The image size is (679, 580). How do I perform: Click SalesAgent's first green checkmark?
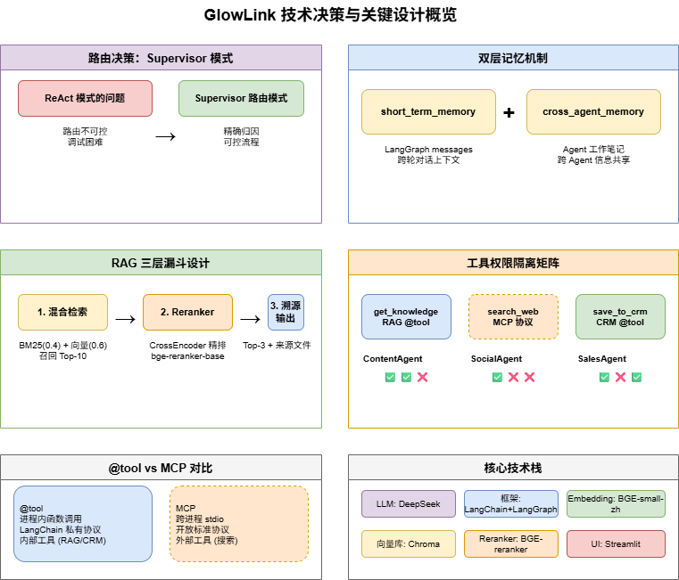click(x=604, y=377)
